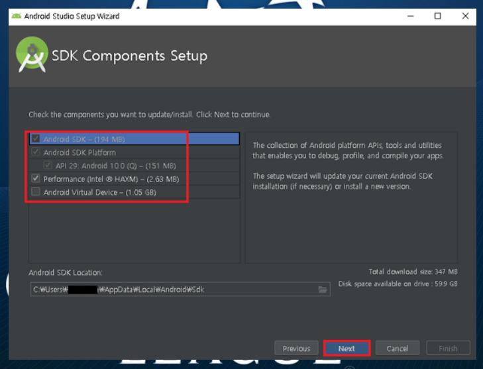The image size is (483, 369).
Task: Select Performance (Intel ® HAXM) row label
Action: coord(111,179)
